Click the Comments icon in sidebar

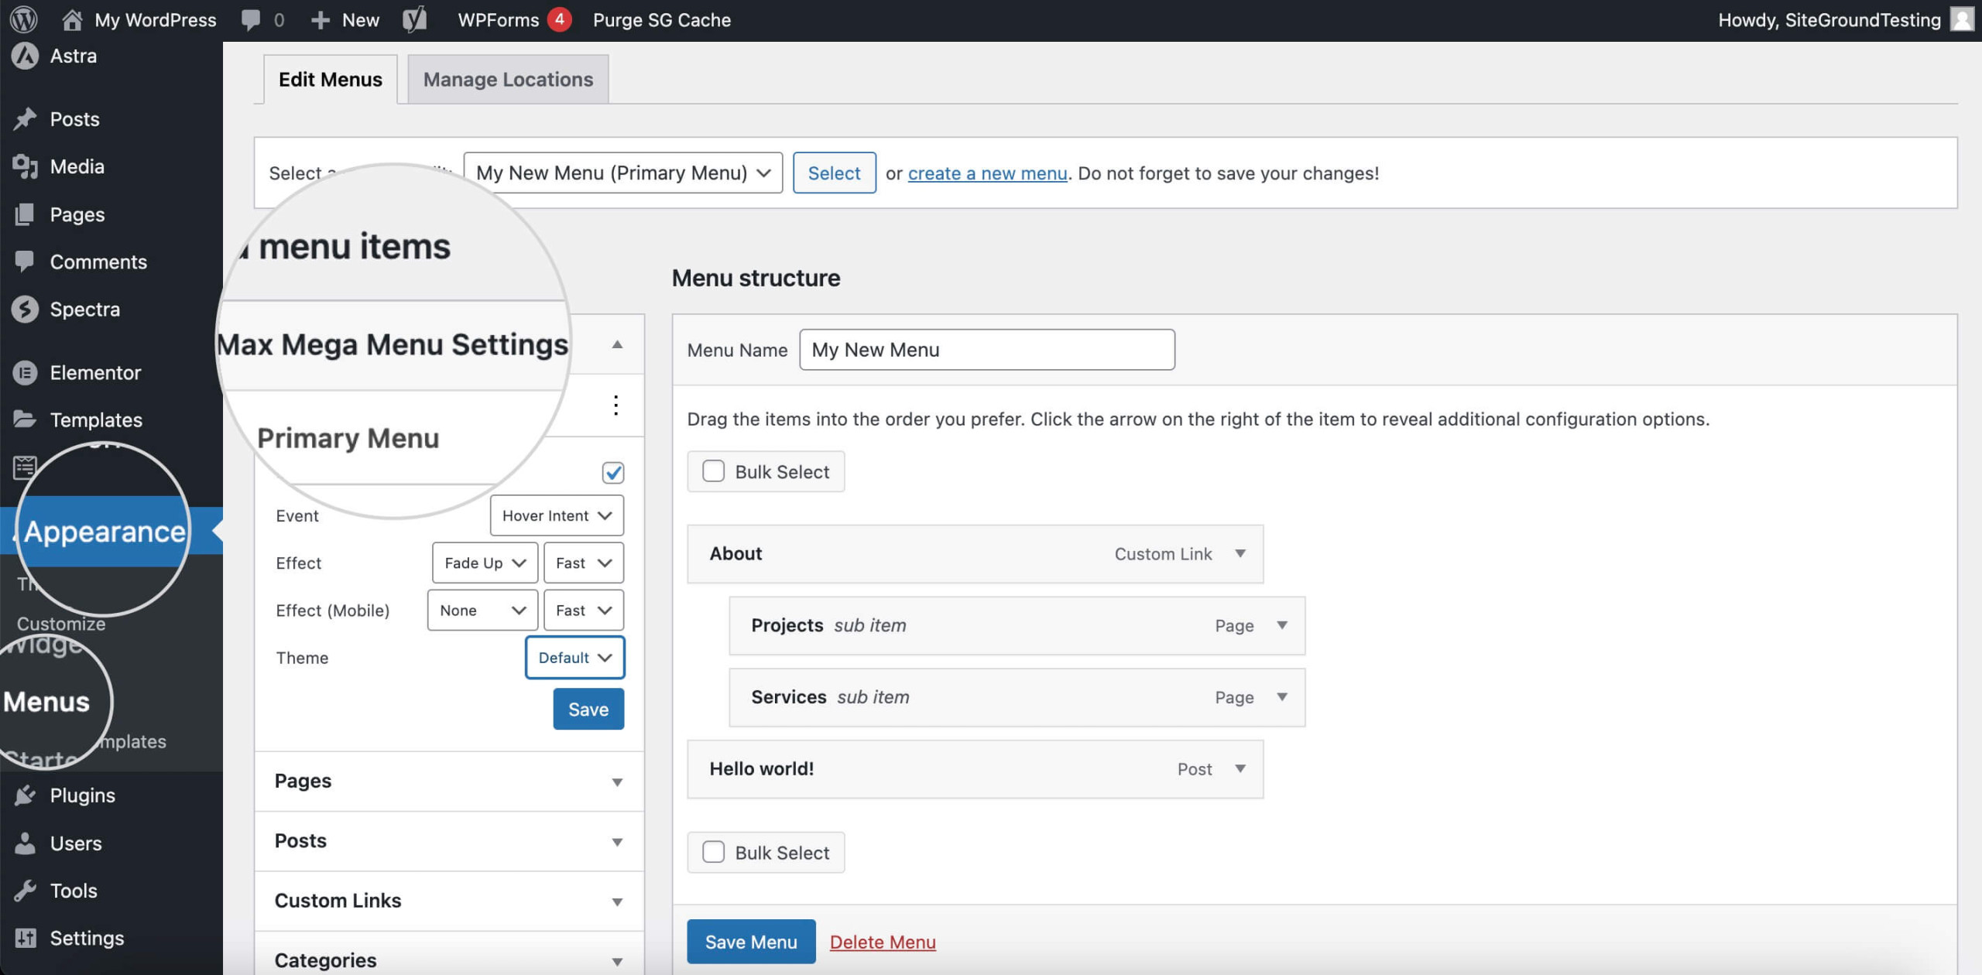pos(25,262)
